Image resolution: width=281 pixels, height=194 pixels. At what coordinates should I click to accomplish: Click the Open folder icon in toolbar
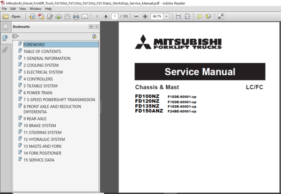pos(6,16)
